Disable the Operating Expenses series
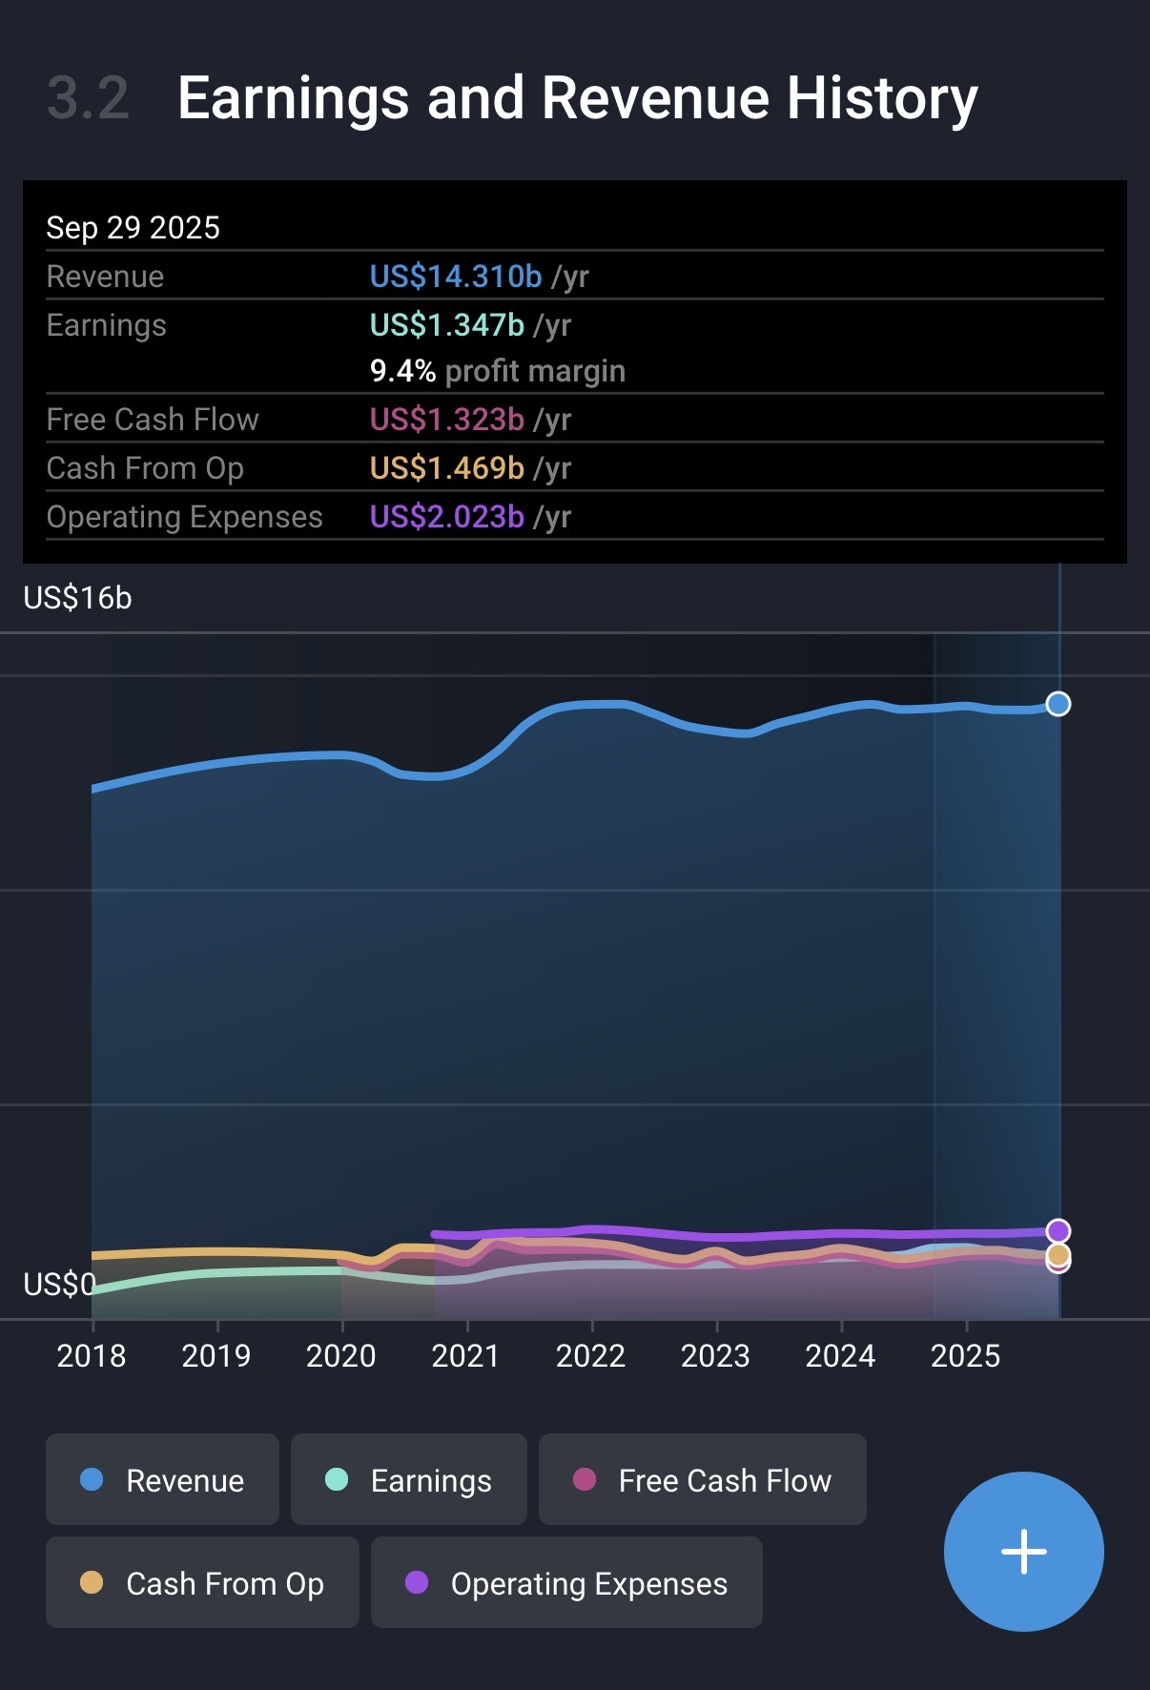Viewport: 1150px width, 1690px height. pos(566,1583)
